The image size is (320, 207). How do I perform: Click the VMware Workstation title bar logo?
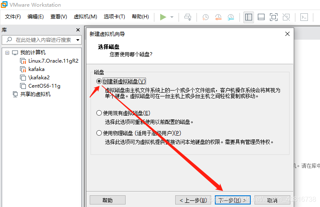point(4,5)
